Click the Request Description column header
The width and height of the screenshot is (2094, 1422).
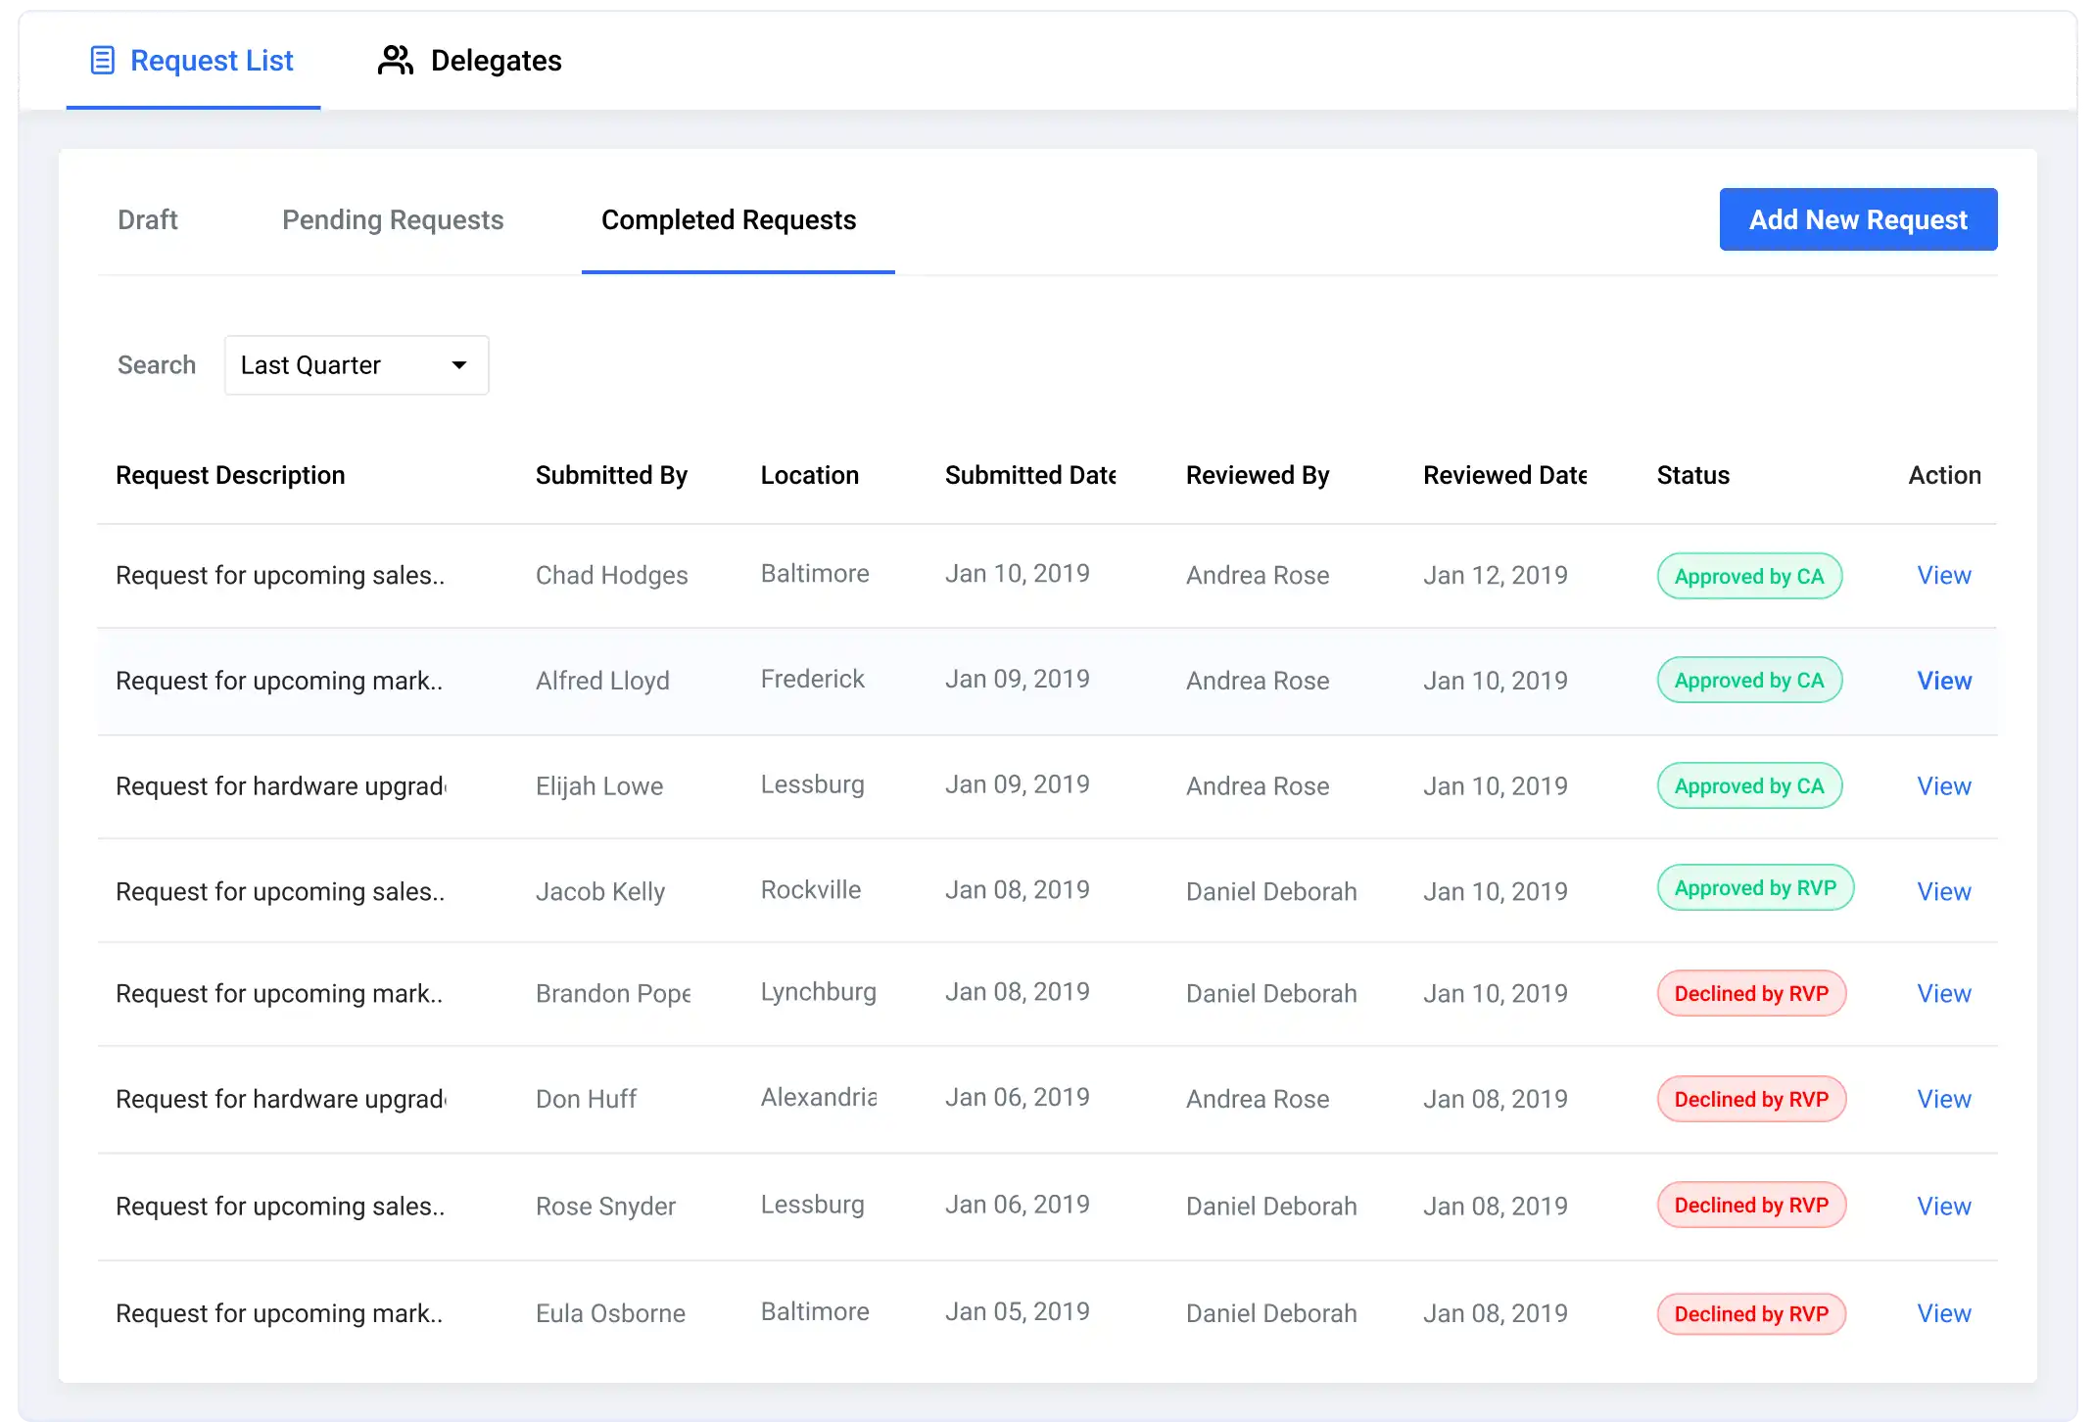[230, 475]
